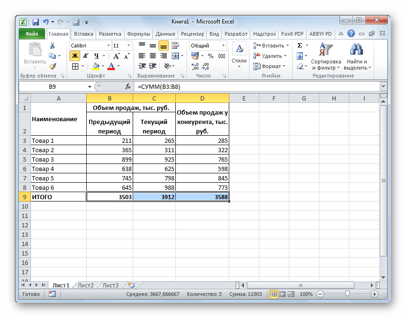Change text orientation
This screenshot has width=406, height=318.
(x=167, y=66)
